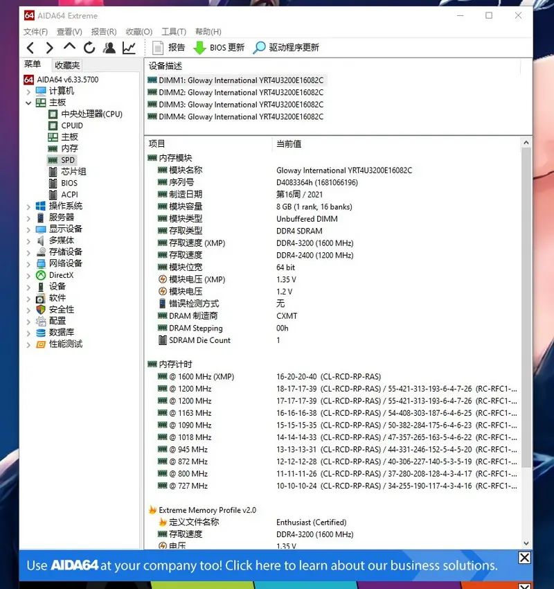This screenshot has width=554, height=589.
Task: Select DIMM3 Gloway International device
Action: tap(235, 105)
